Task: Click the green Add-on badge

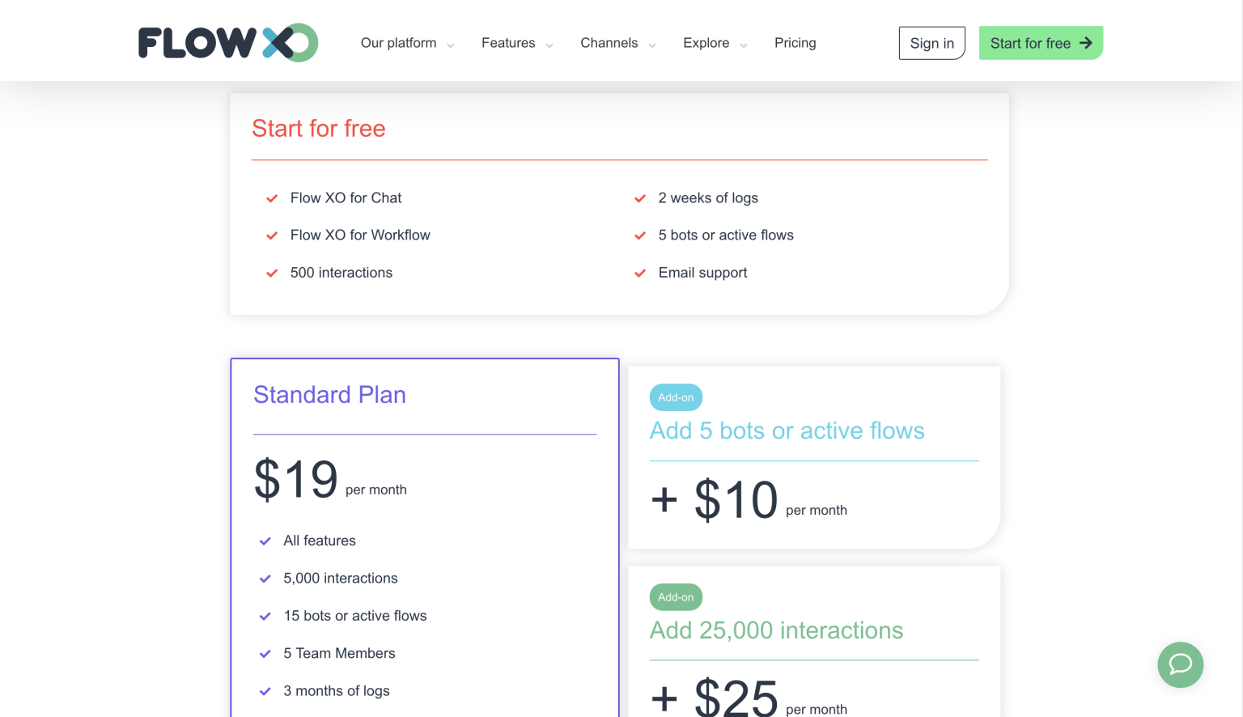Action: coord(676,597)
